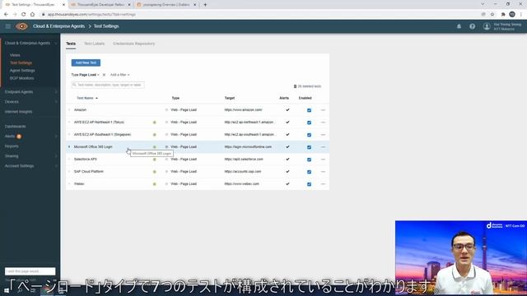The width and height of the screenshot is (527, 296).
Task: Open row menu for Microsoft Office 365 Login
Action: point(323,147)
